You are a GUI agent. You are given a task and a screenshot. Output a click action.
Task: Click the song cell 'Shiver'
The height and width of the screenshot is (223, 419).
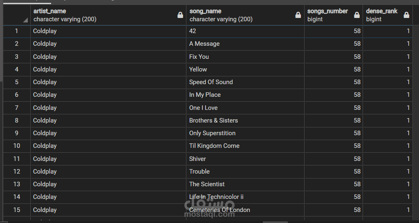(245, 158)
